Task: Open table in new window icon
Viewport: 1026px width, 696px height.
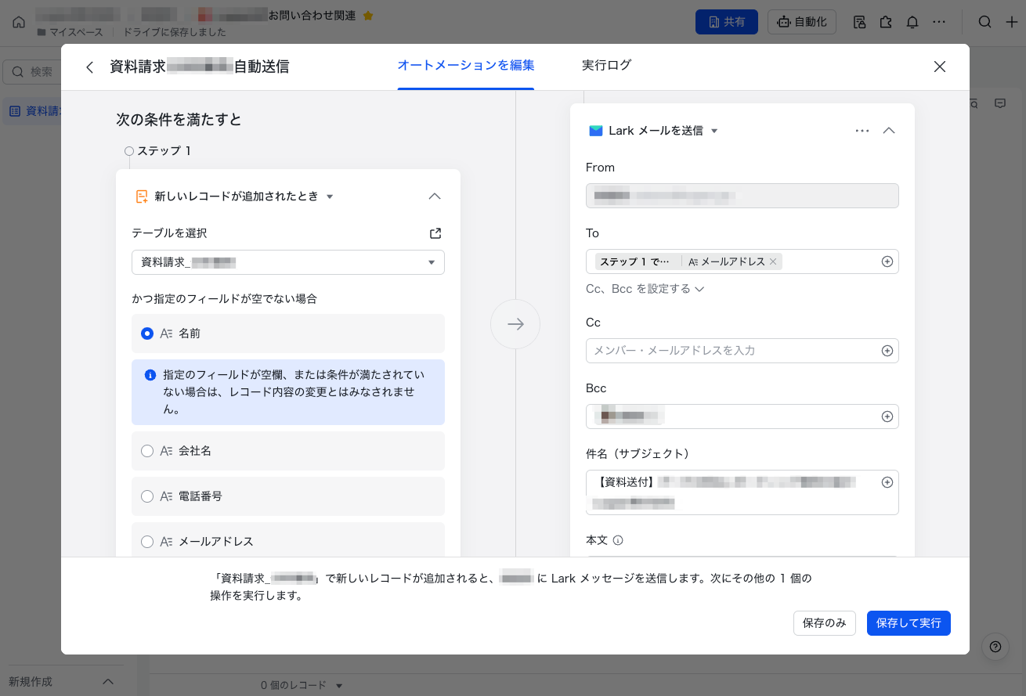Action: coord(435,233)
